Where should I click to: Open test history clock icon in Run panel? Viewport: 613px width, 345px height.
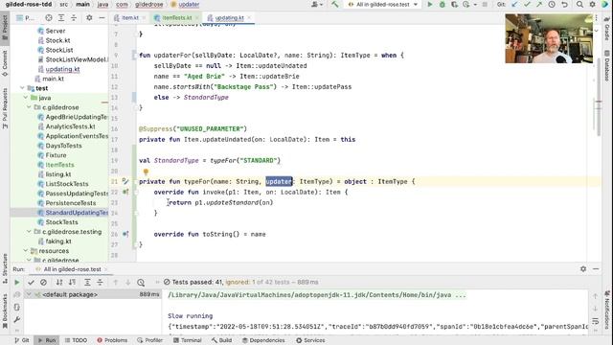pos(141,282)
